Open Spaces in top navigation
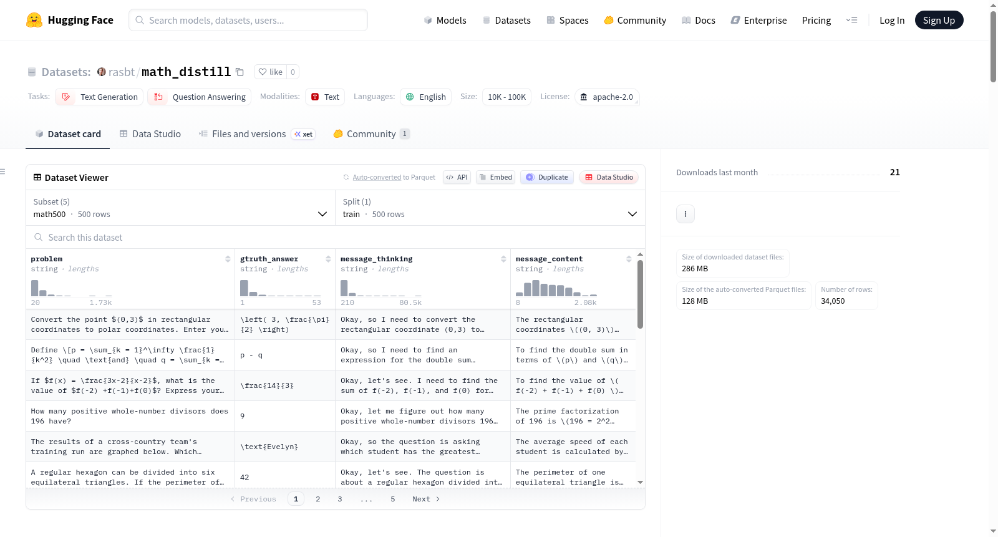 (x=568, y=20)
